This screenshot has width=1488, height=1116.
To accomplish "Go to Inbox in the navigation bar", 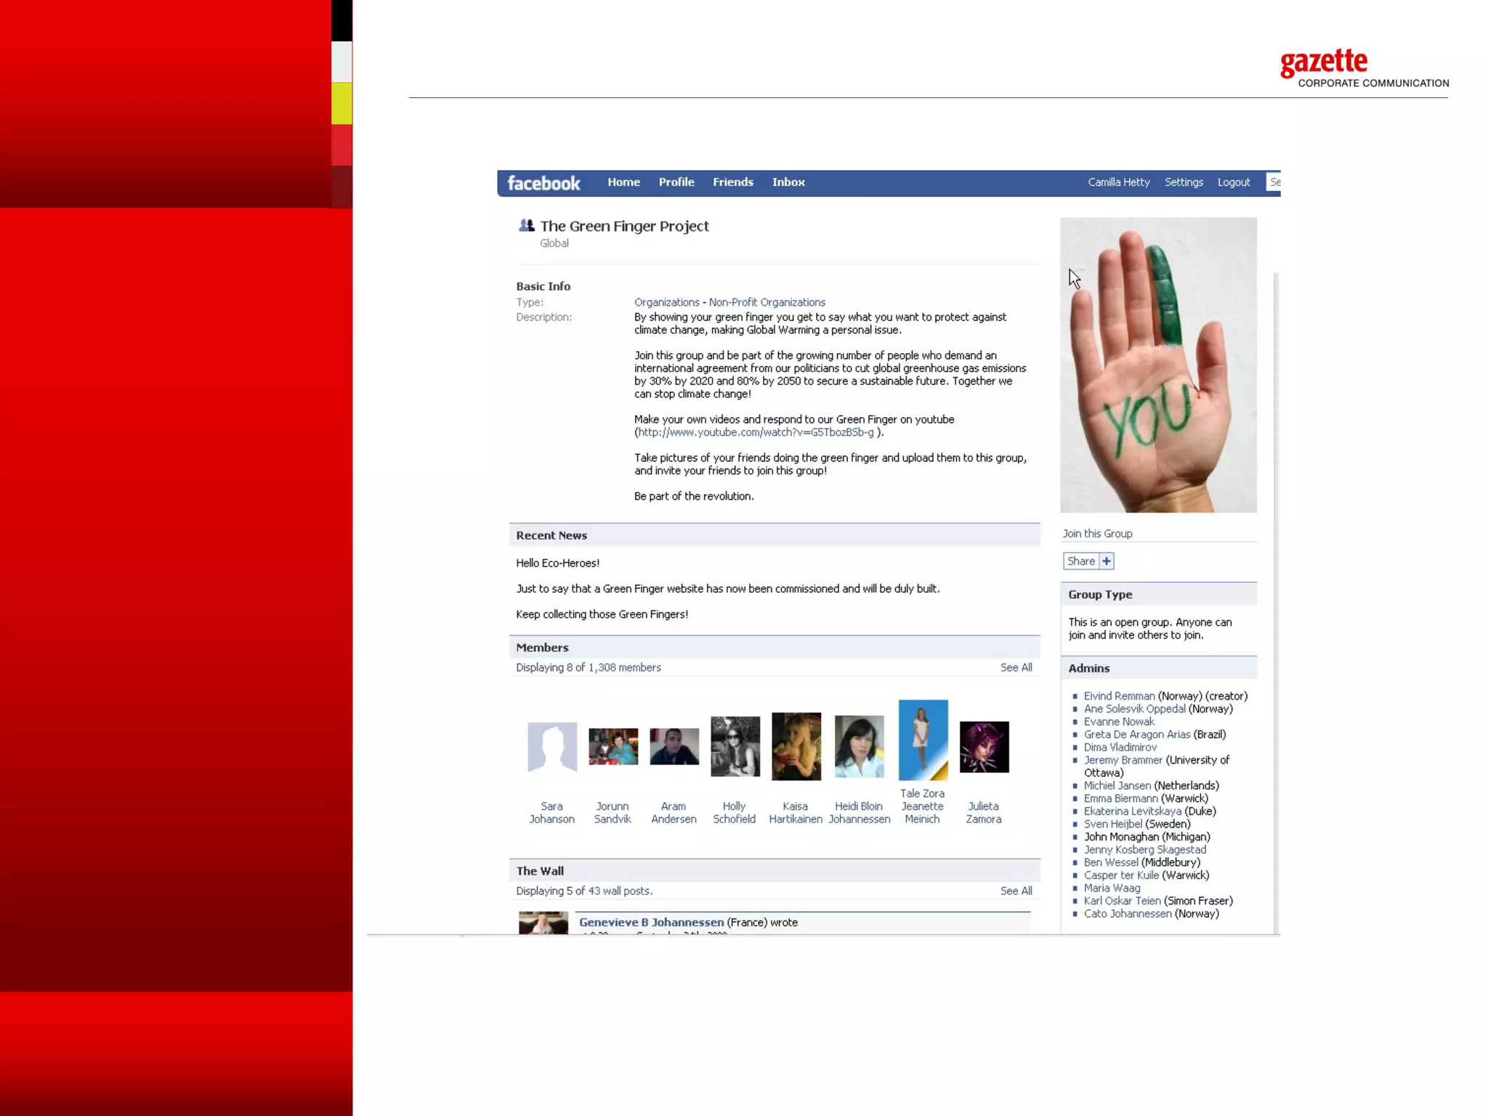I will pyautogui.click(x=788, y=182).
